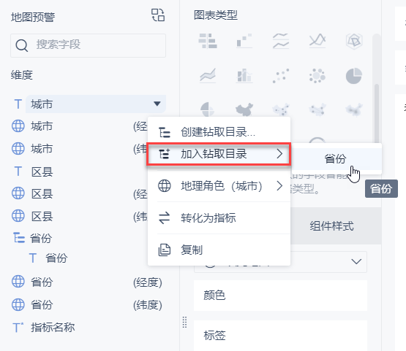The image size is (406, 351).
Task: Choose the China region map chart icon
Action: point(244,110)
